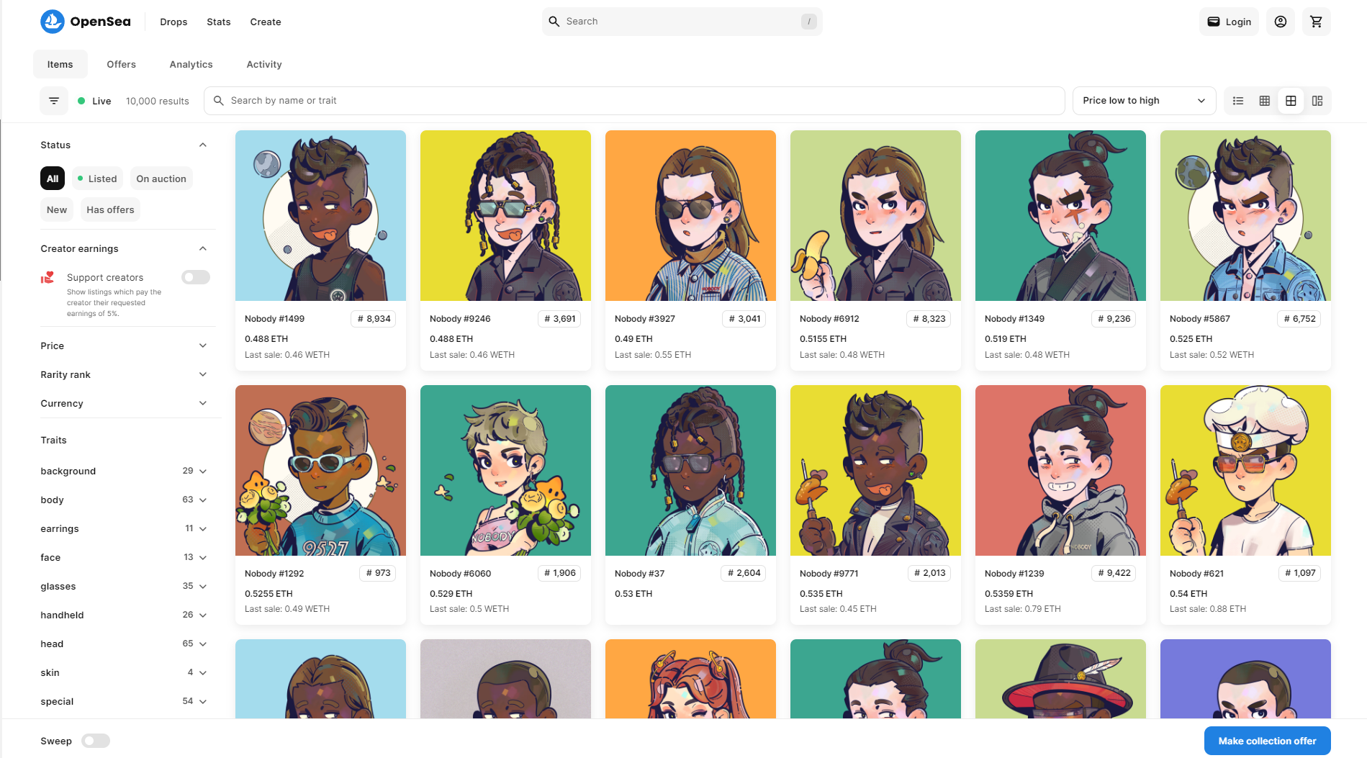Click Make collection offer button
The height and width of the screenshot is (758, 1367).
coord(1267,741)
